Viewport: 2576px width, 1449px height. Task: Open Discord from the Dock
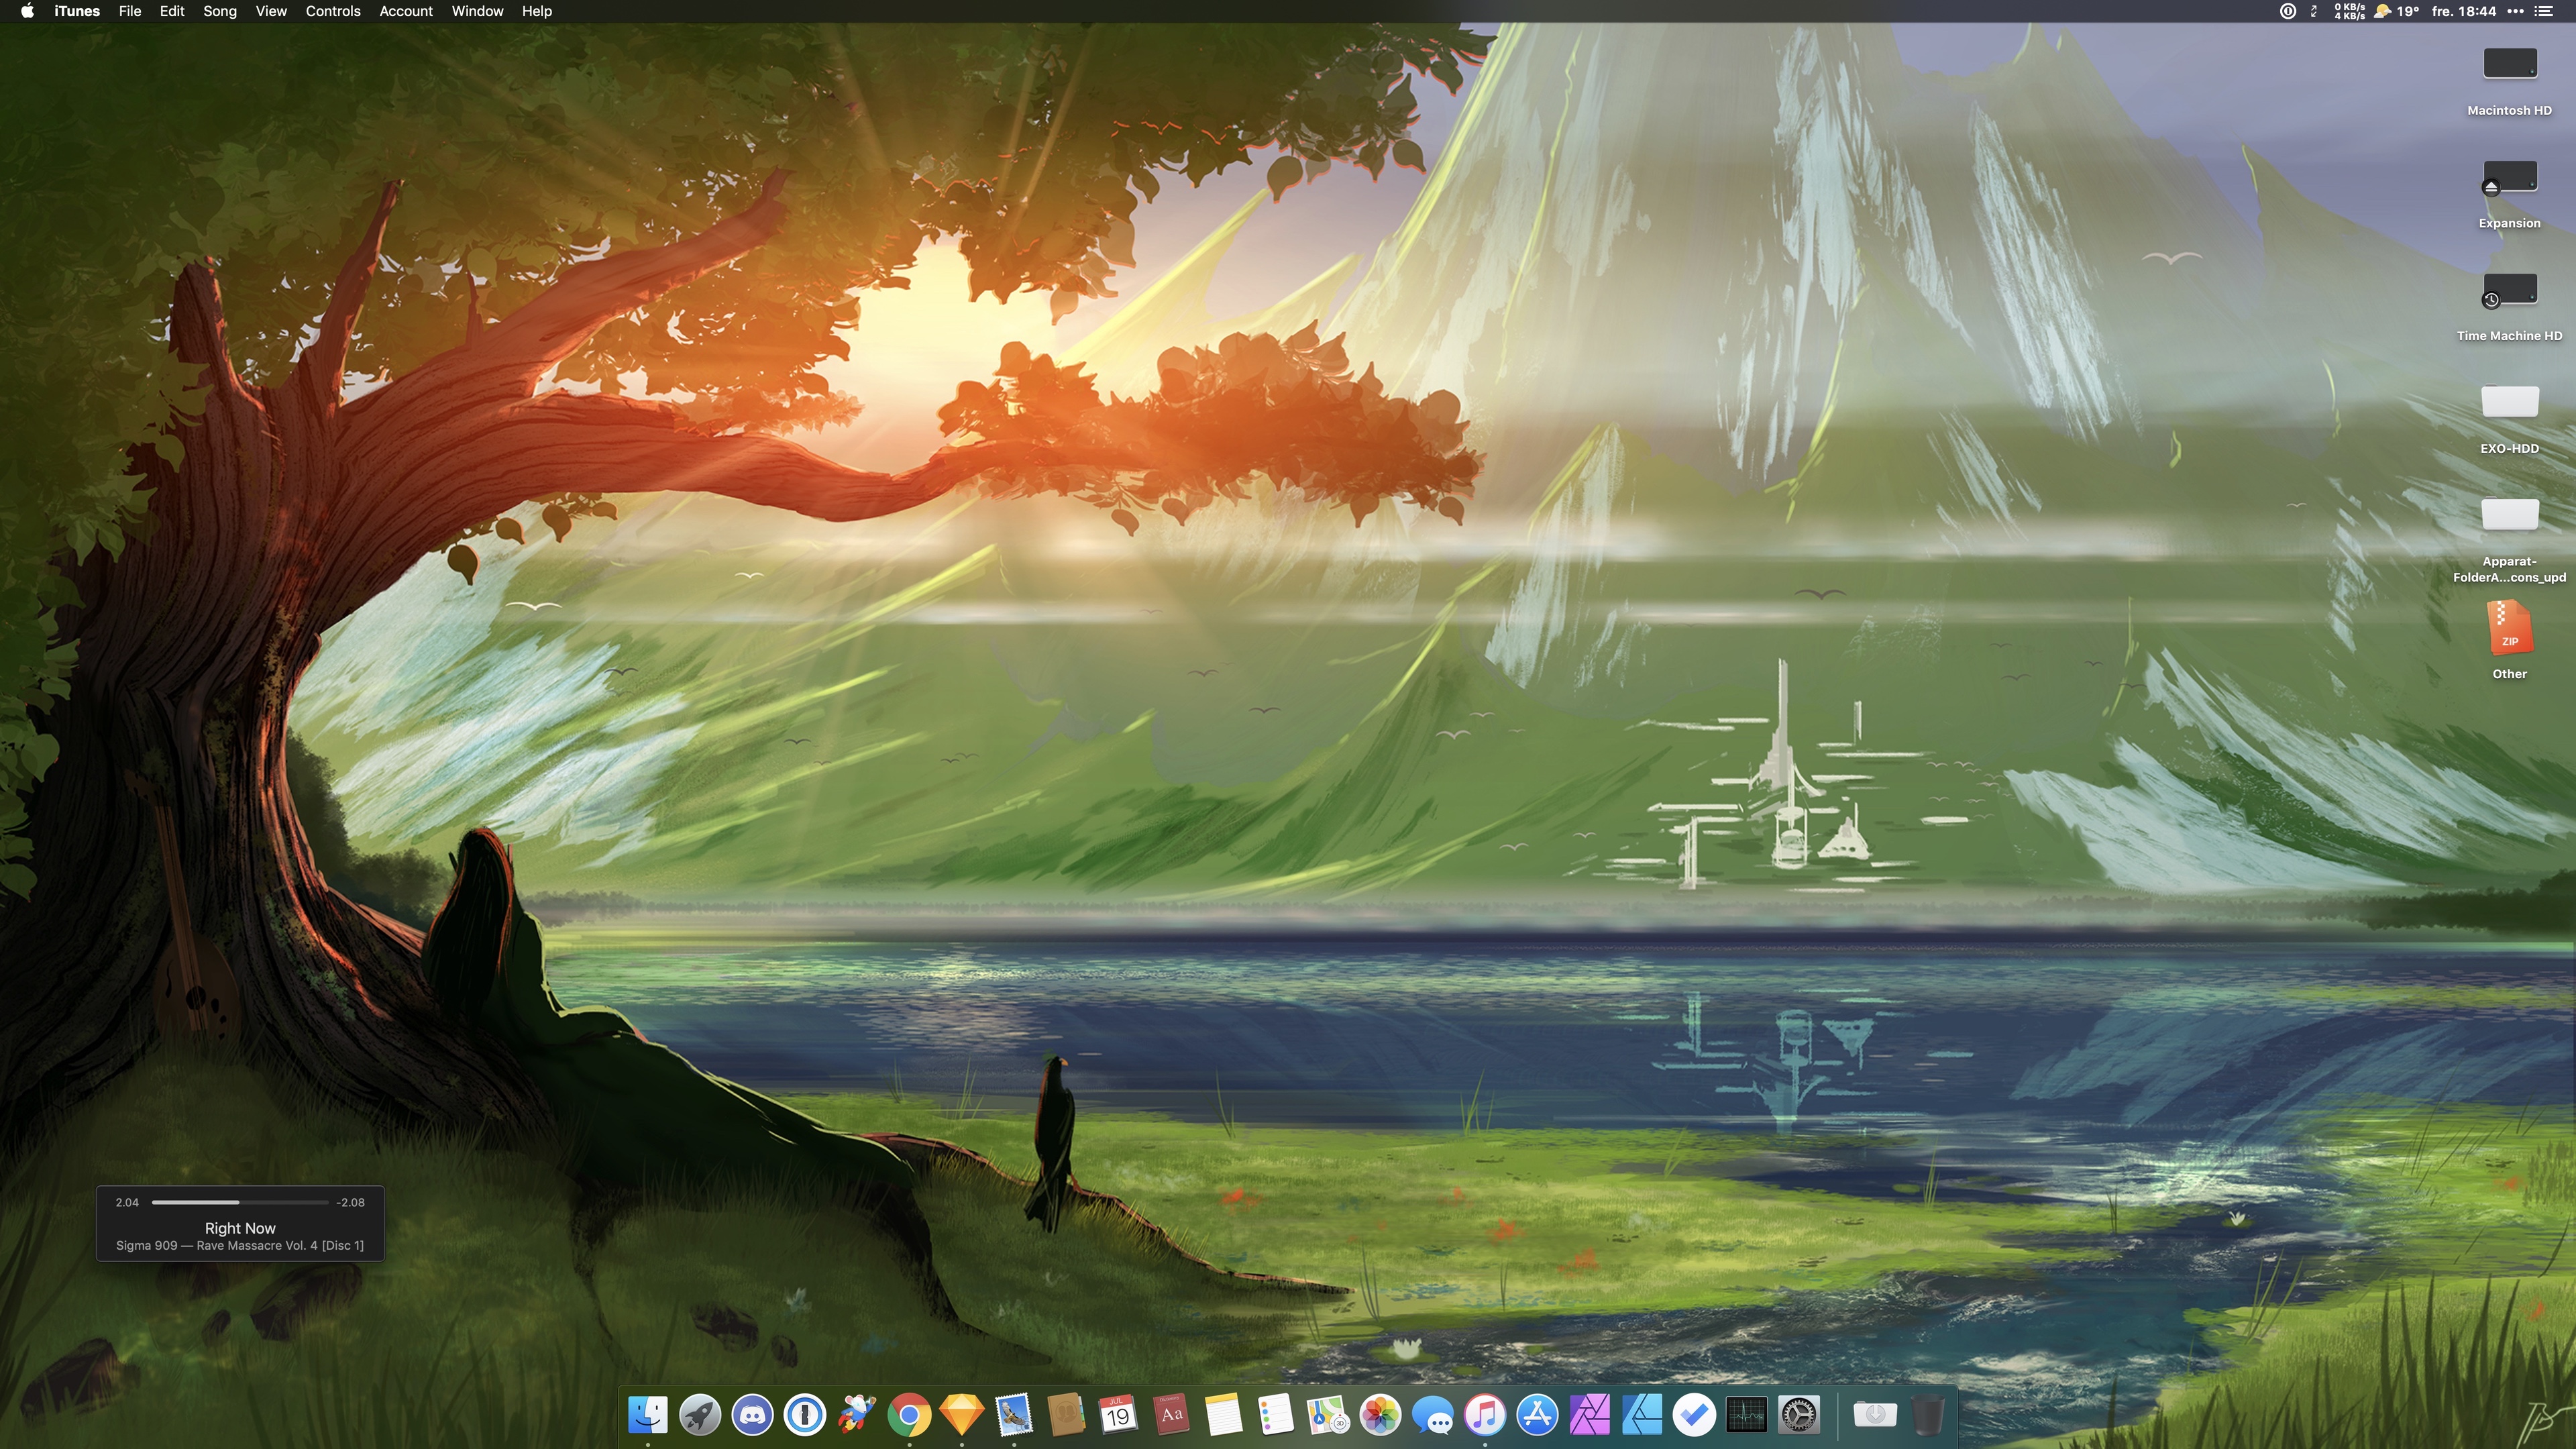[753, 1415]
